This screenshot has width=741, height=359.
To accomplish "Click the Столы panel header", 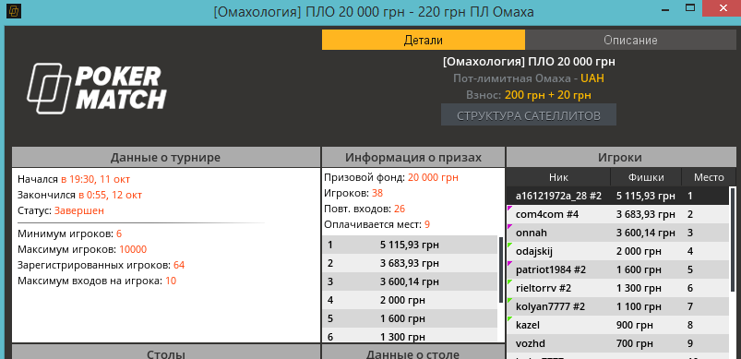I will click(166, 353).
